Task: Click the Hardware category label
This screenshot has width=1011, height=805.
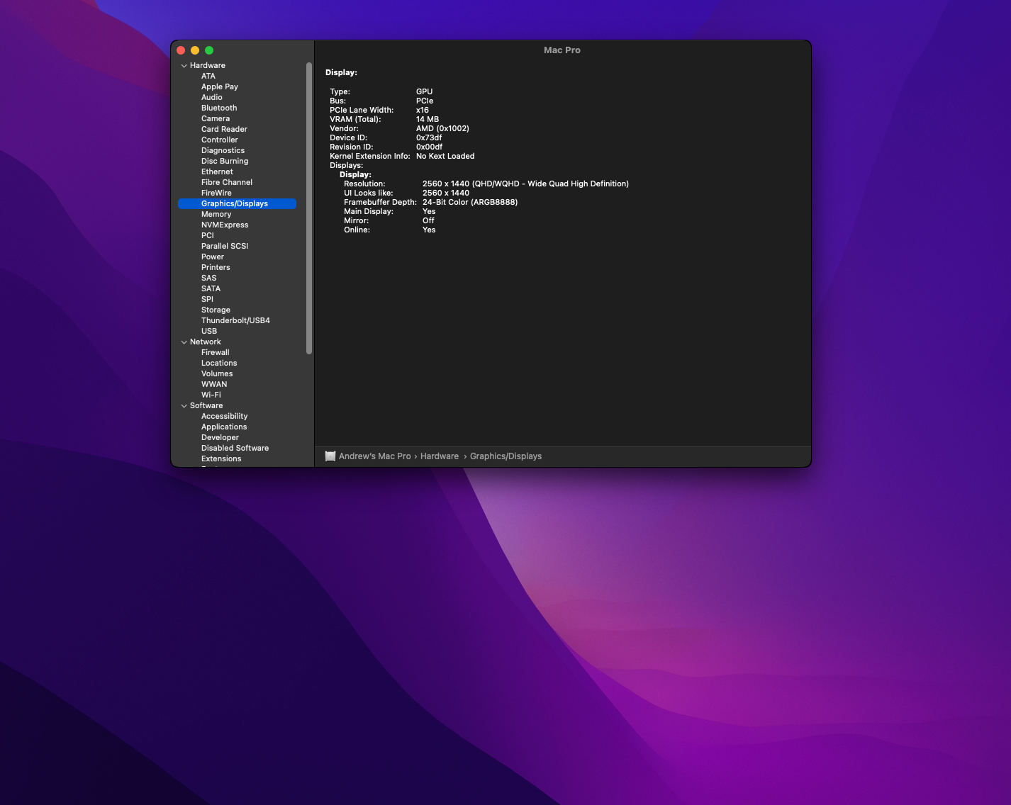Action: [x=208, y=66]
